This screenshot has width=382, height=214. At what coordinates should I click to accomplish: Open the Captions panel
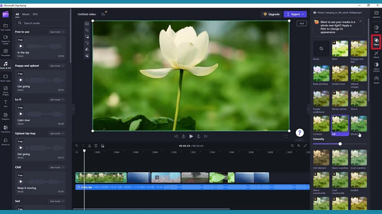pos(376,14)
